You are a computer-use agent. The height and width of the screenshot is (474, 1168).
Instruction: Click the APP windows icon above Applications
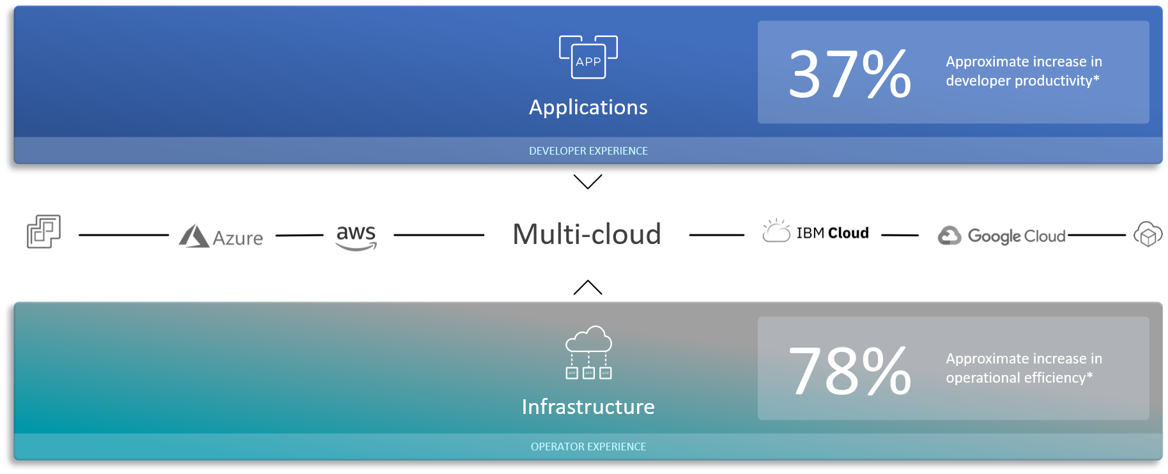pos(588,57)
